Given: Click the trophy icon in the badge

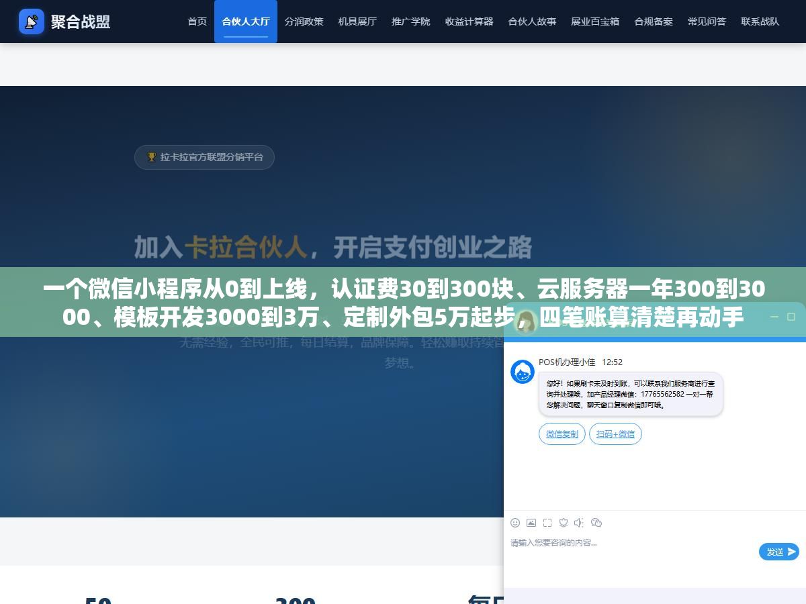Looking at the screenshot, I should (x=152, y=157).
